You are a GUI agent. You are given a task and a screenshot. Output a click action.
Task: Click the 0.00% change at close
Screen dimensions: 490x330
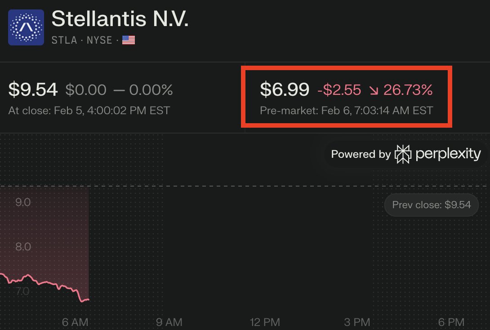click(151, 90)
